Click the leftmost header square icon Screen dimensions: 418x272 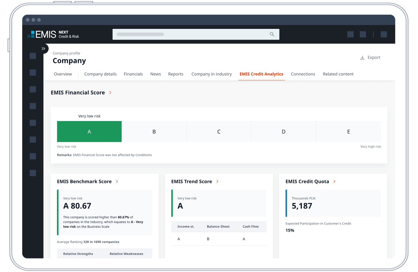[350, 34]
